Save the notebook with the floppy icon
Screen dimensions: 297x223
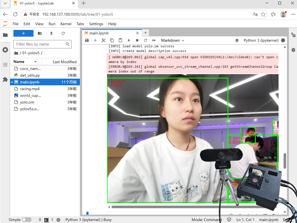[87, 40]
